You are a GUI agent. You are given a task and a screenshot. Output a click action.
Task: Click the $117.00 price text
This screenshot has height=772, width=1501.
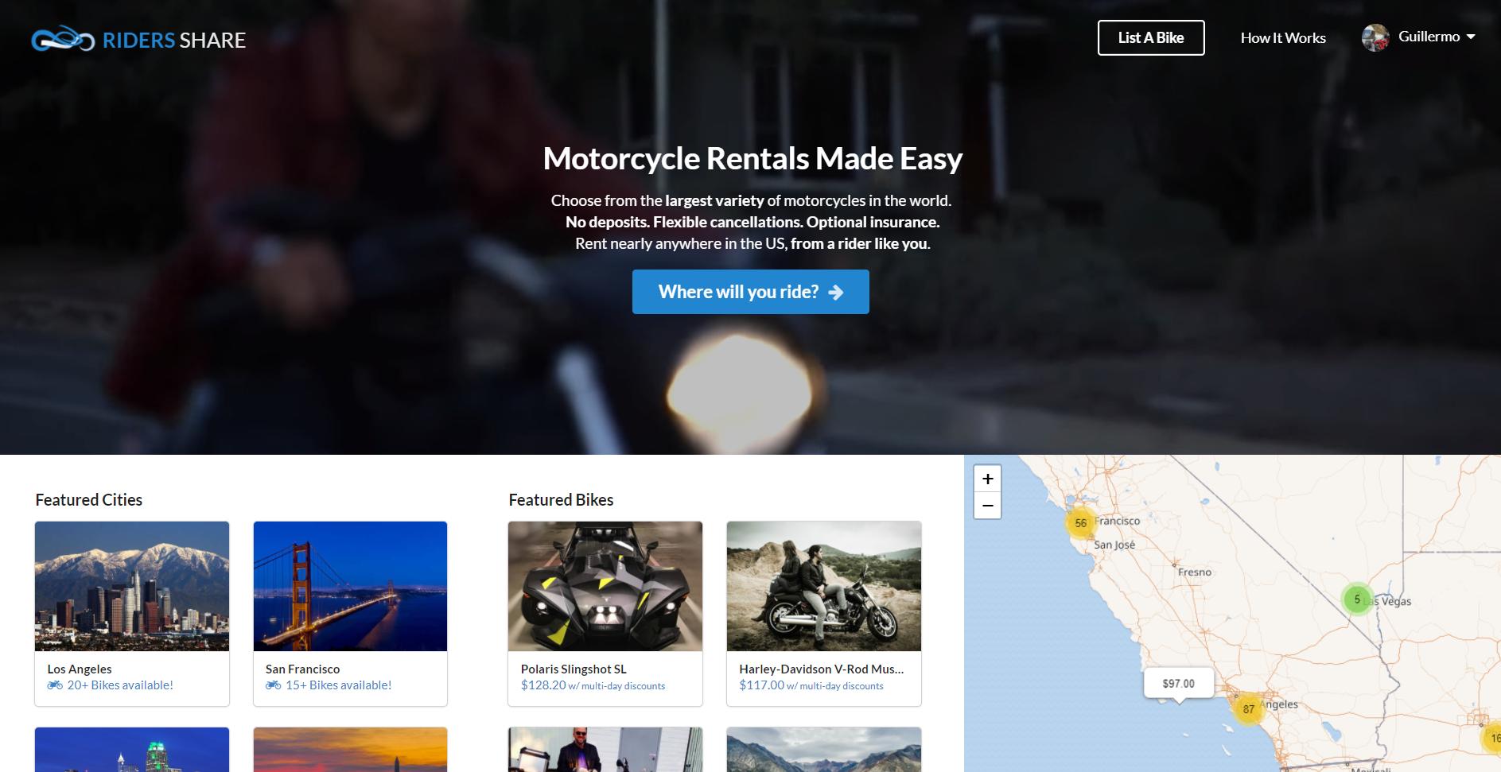(762, 685)
